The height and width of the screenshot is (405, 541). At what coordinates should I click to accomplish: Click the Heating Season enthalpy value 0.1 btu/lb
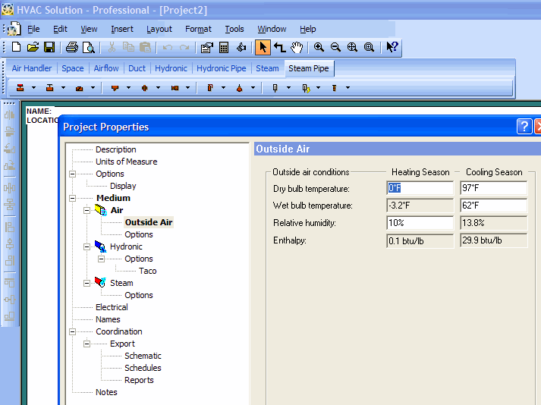pyautogui.click(x=420, y=240)
